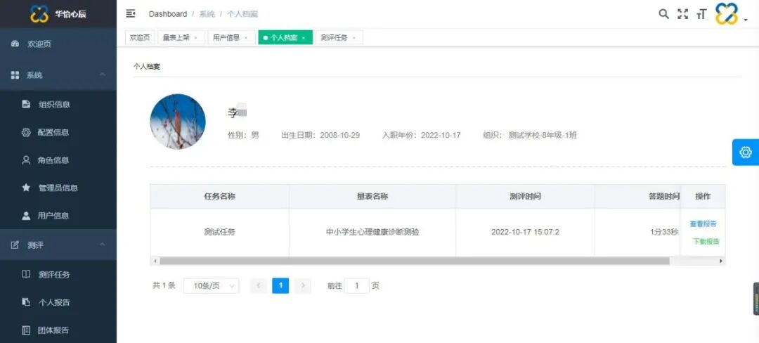Switch to 量表上架 tab
This screenshot has height=343, width=759.
181,38
